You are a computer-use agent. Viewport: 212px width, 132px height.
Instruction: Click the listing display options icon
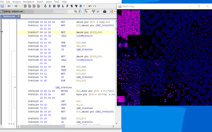111,12
